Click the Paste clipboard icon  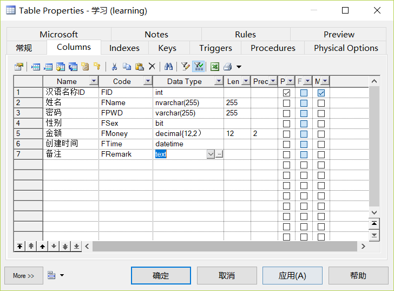(140, 67)
